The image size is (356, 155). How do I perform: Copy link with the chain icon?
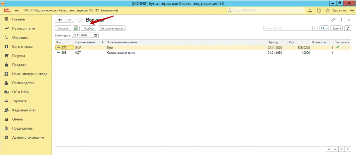pyautogui.click(x=333, y=20)
